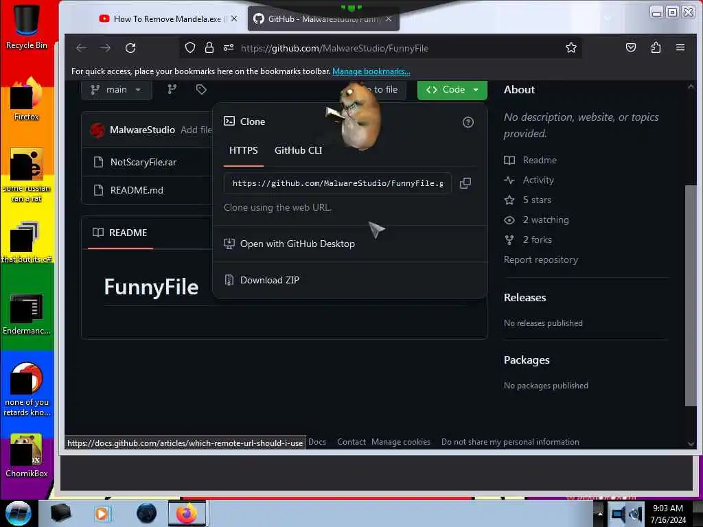Open the MalwareStudio avatar
This screenshot has height=527, width=703.
point(97,130)
